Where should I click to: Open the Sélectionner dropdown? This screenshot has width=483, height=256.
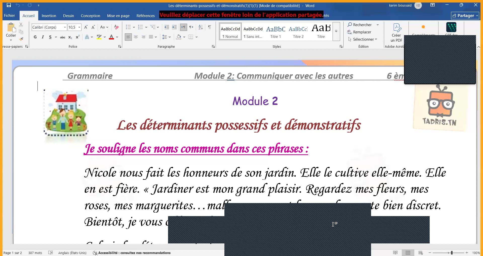[363, 39]
